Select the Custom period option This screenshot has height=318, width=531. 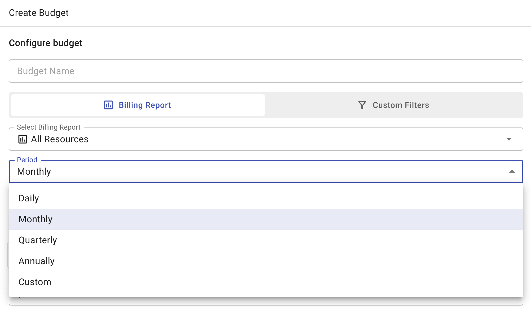35,282
